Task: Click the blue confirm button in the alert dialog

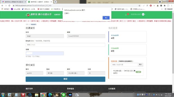Action: [x=106, y=18]
